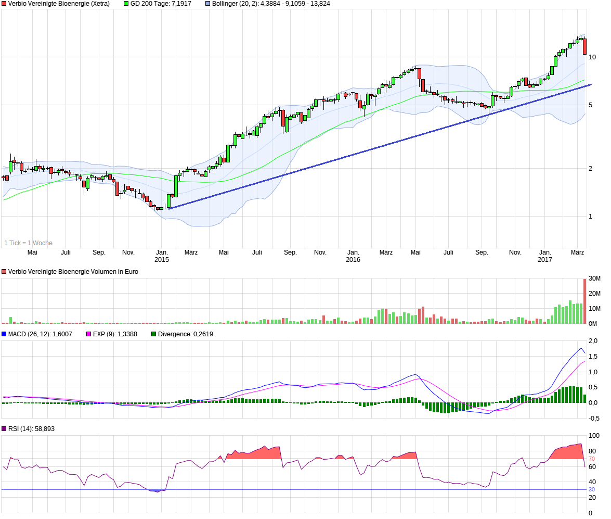Click the tall red volume bar at far right
Image resolution: width=611 pixels, height=519 pixels.
coord(585,301)
